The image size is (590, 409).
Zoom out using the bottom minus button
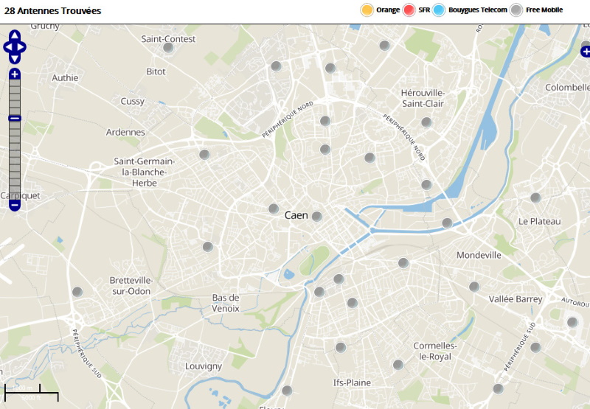(x=15, y=205)
